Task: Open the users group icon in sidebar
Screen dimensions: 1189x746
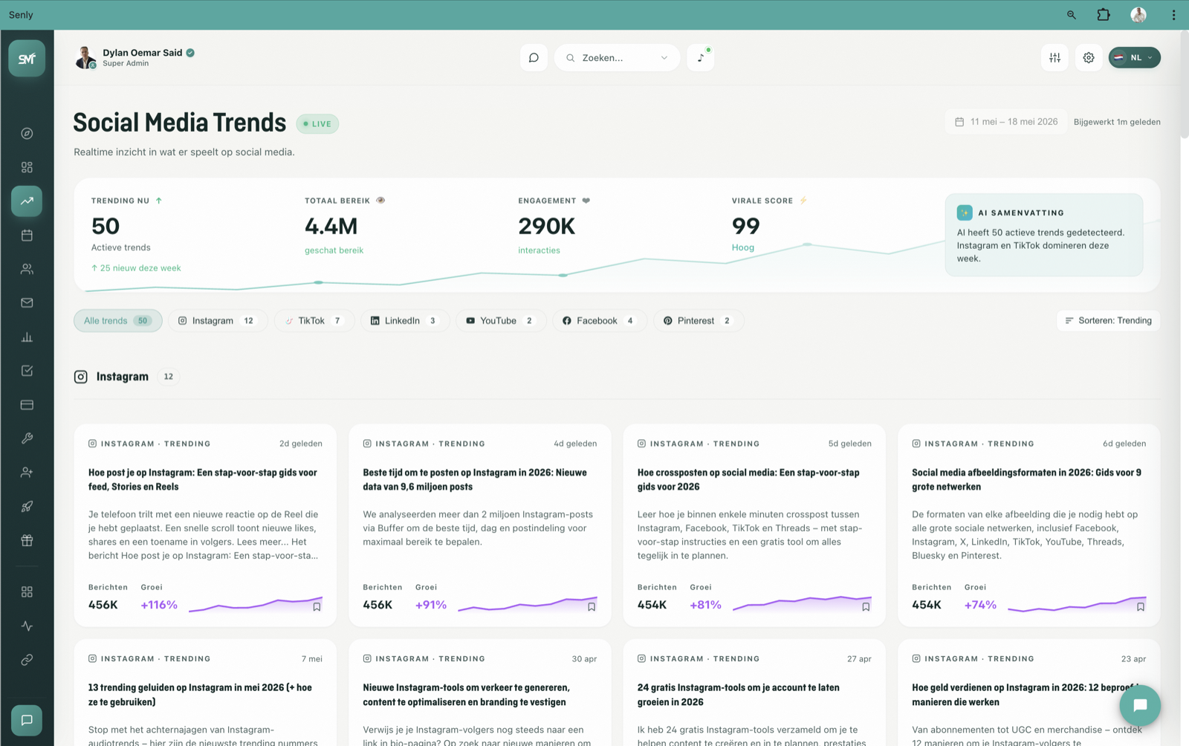Action: [x=27, y=269]
